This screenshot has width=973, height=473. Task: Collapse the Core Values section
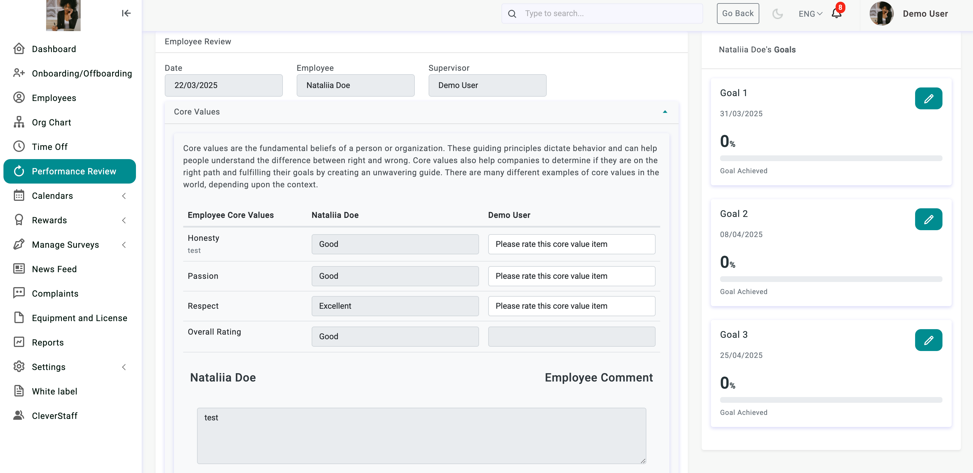click(665, 112)
